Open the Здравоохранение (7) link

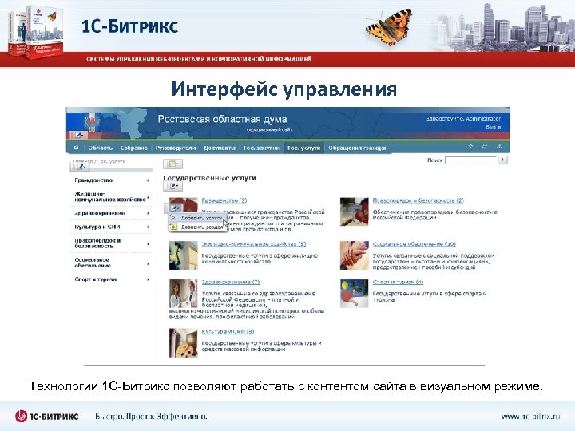click(x=231, y=283)
